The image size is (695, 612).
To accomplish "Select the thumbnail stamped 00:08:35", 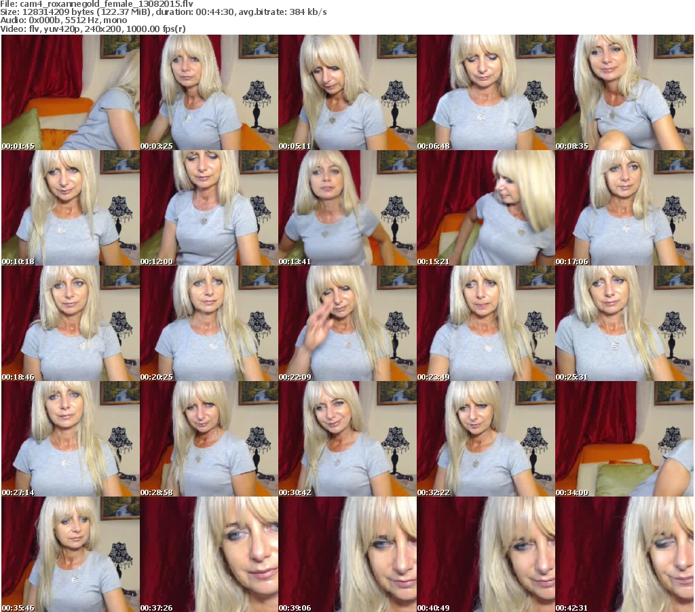I will (624, 92).
